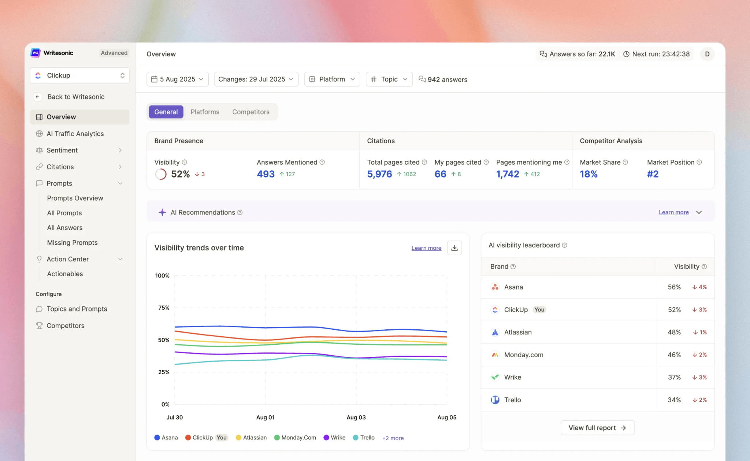Collapse the Action Center section
The width and height of the screenshot is (750, 461).
[x=120, y=259]
